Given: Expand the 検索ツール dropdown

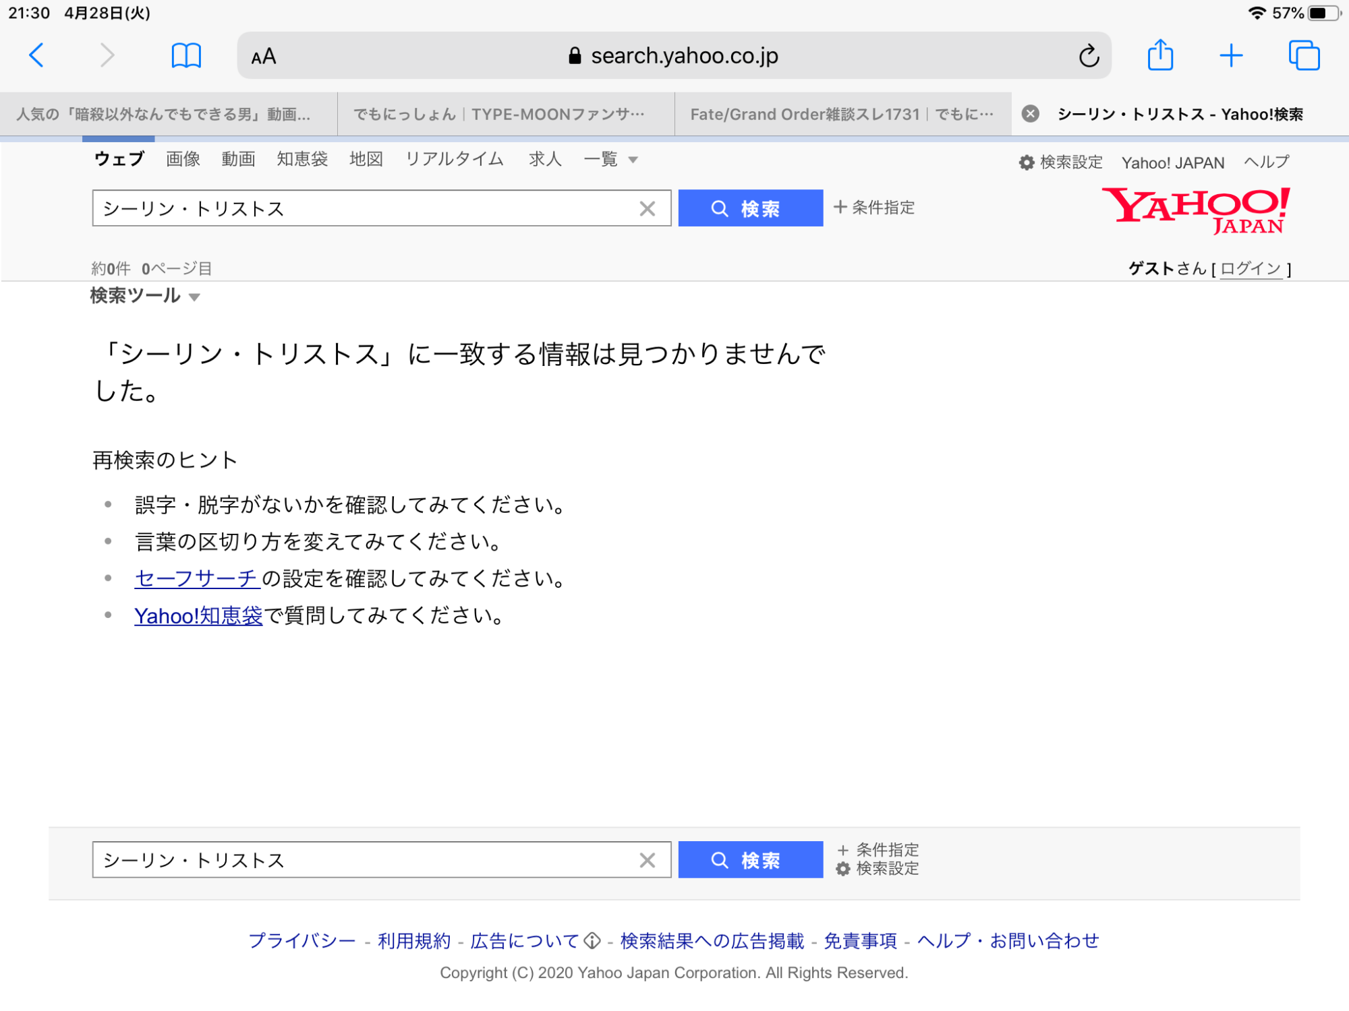Looking at the screenshot, I should click(x=144, y=296).
